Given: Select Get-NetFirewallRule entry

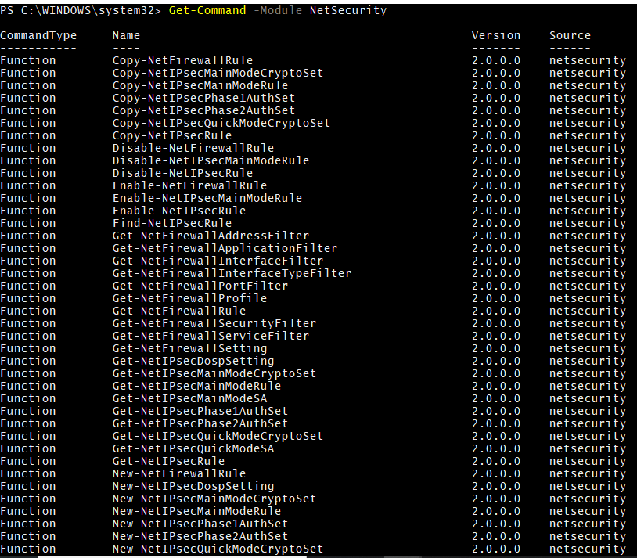Looking at the screenshot, I should pyautogui.click(x=179, y=311).
